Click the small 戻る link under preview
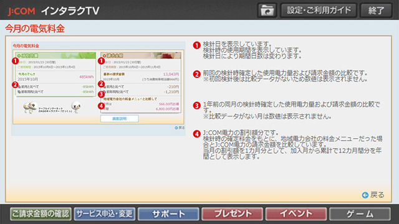Screen dimensions: 399x224 pyautogui.click(x=180, y=128)
